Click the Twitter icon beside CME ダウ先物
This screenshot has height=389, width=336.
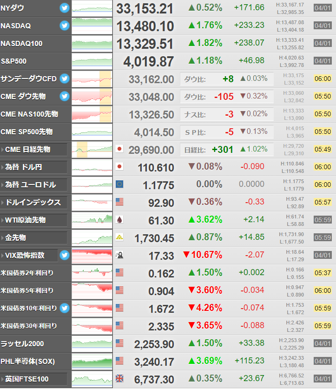[x=65, y=96]
